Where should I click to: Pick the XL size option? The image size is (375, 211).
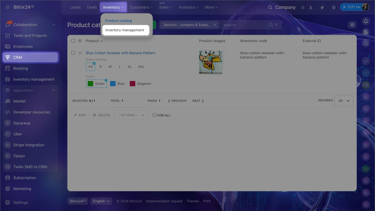pos(130,67)
